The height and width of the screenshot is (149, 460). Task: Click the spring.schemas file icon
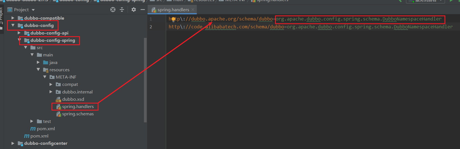pos(59,114)
